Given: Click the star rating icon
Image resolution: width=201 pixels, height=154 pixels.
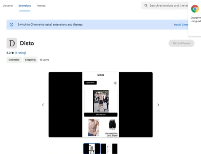Looking at the screenshot, I should [13, 53].
